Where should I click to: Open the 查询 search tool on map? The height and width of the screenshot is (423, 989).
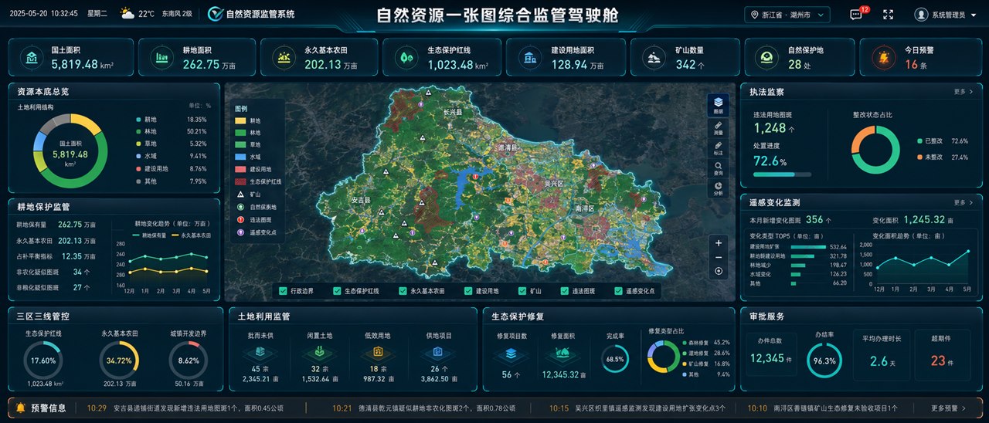719,168
